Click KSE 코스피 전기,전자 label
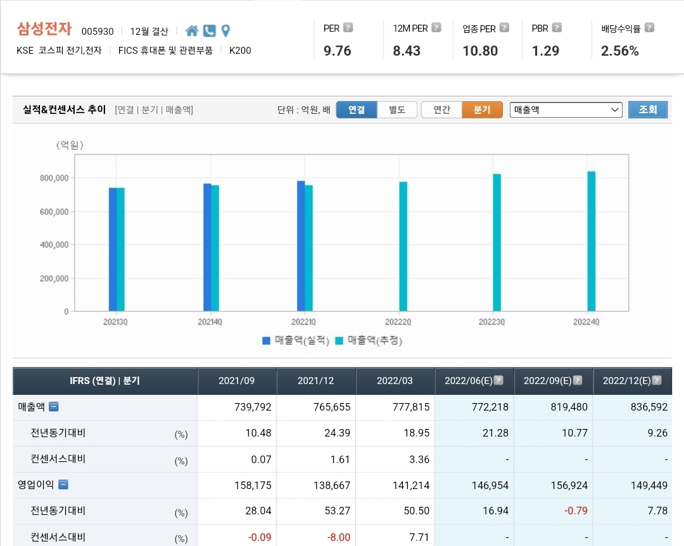The width and height of the screenshot is (684, 546). click(x=59, y=51)
